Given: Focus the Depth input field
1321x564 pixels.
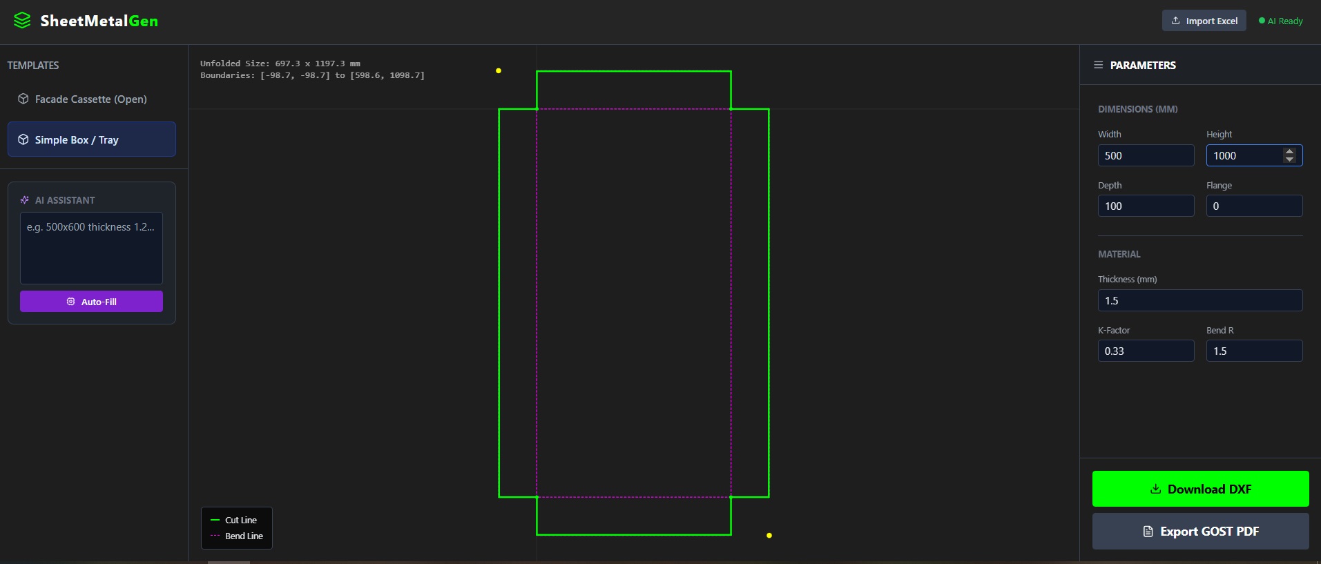Looking at the screenshot, I should (x=1146, y=206).
